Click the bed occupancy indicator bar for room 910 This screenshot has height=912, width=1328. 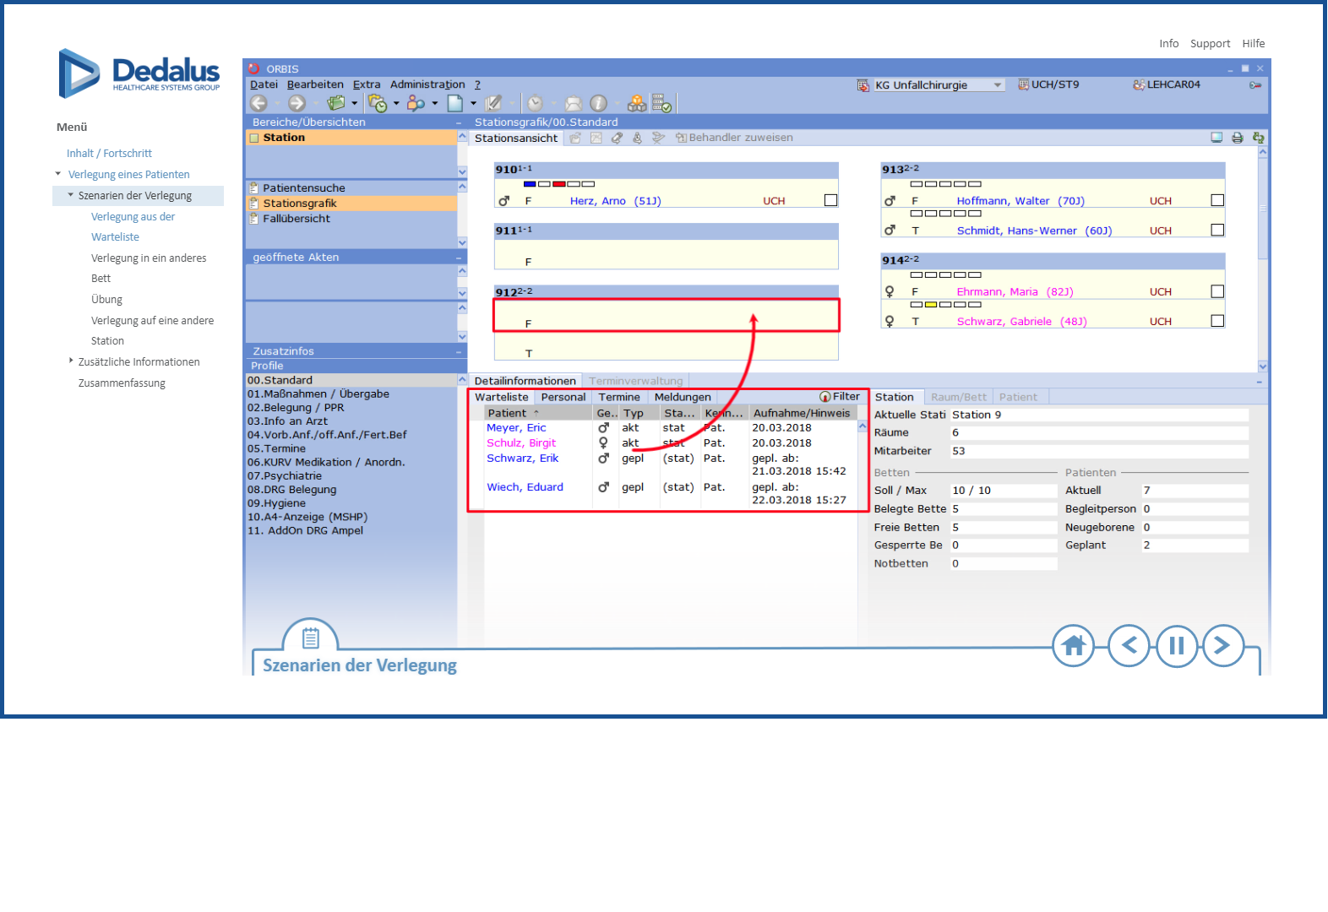point(558,183)
